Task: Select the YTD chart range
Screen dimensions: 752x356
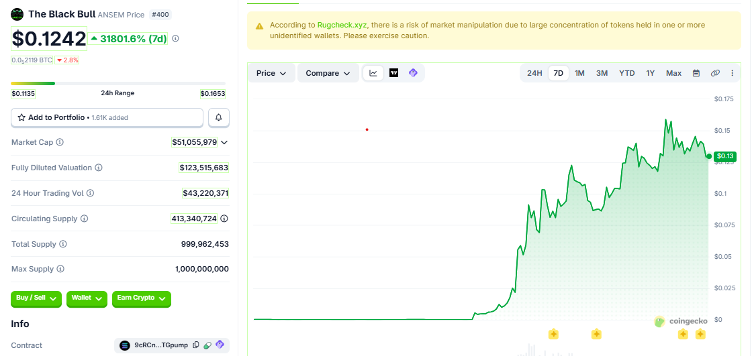Action: pyautogui.click(x=627, y=73)
